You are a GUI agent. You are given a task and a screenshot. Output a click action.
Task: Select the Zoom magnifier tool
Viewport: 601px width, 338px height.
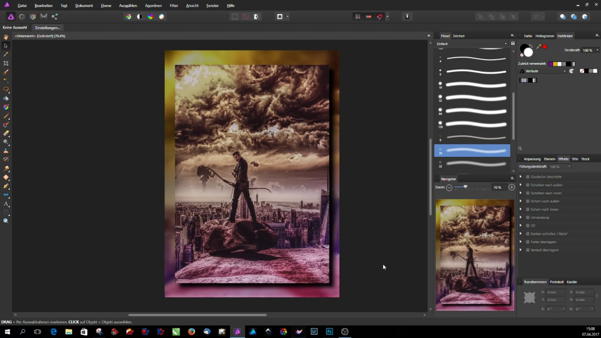tap(6, 221)
